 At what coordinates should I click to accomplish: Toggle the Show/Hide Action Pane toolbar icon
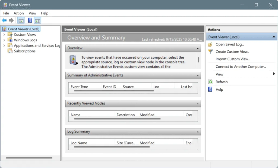37,20
